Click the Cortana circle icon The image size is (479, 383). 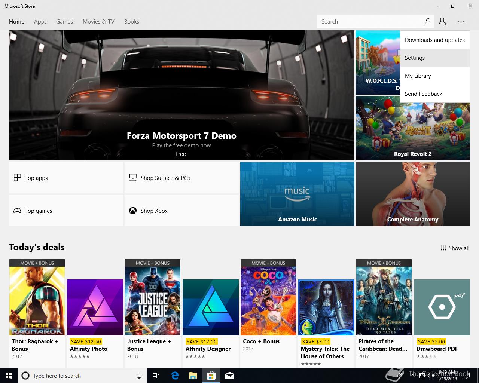coord(25,376)
